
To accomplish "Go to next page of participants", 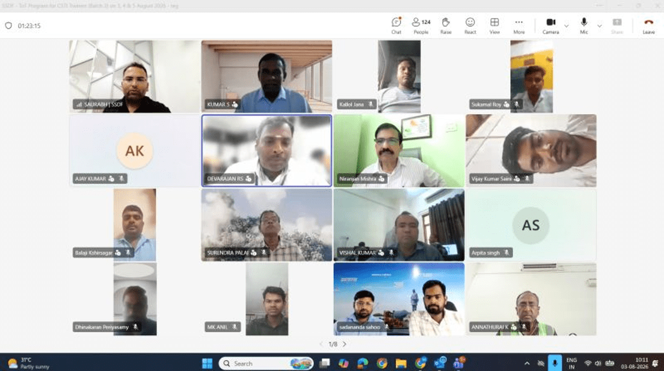I will pyautogui.click(x=345, y=344).
